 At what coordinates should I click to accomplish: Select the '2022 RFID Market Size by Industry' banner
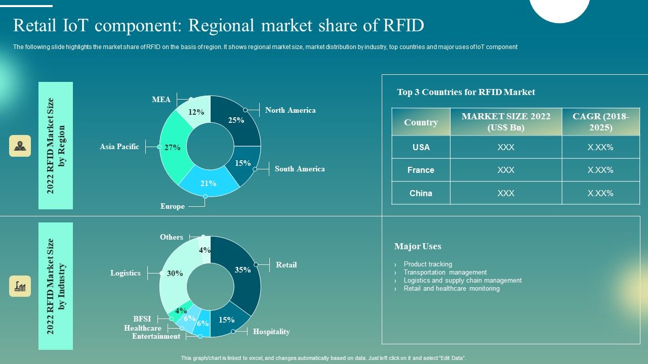[56, 286]
